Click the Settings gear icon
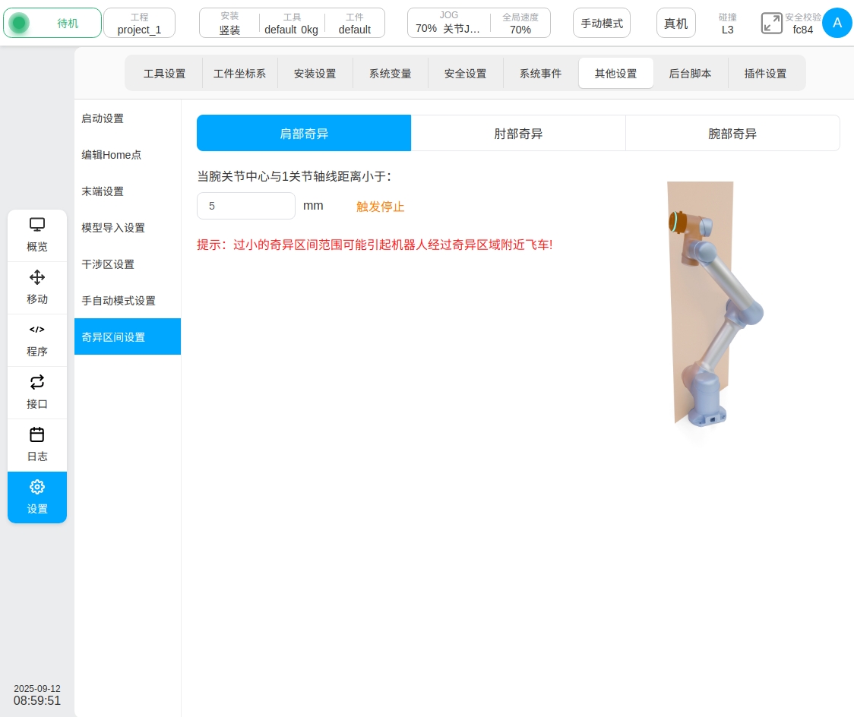854x717 pixels. pyautogui.click(x=37, y=487)
